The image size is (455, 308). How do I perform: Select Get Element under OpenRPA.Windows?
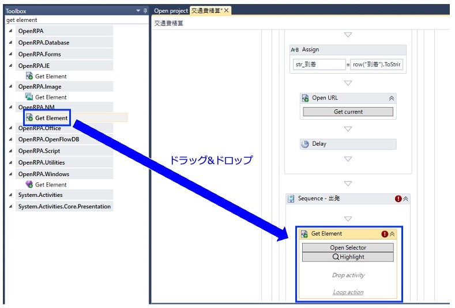click(47, 185)
